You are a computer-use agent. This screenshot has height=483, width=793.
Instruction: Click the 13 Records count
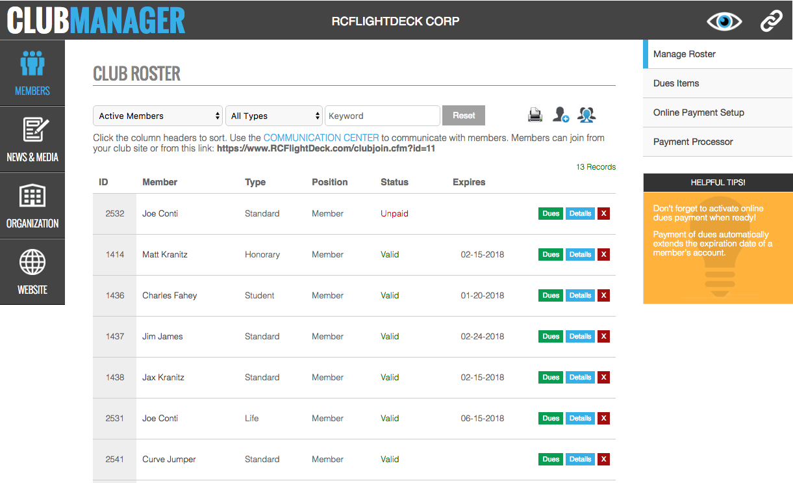tap(596, 167)
